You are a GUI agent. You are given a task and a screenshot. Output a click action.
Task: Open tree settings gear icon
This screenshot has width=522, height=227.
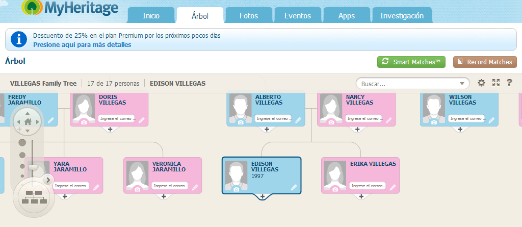tap(481, 83)
